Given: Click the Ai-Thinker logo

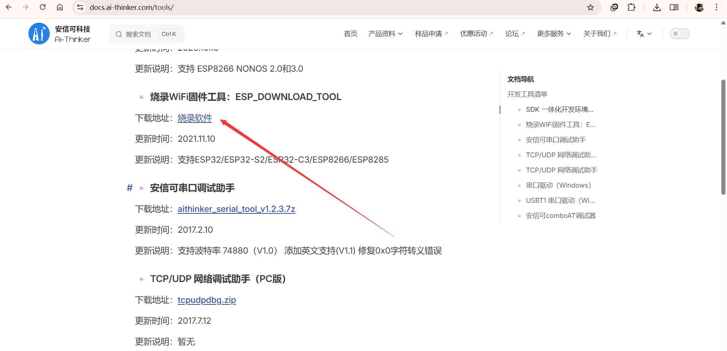Looking at the screenshot, I should (60, 34).
